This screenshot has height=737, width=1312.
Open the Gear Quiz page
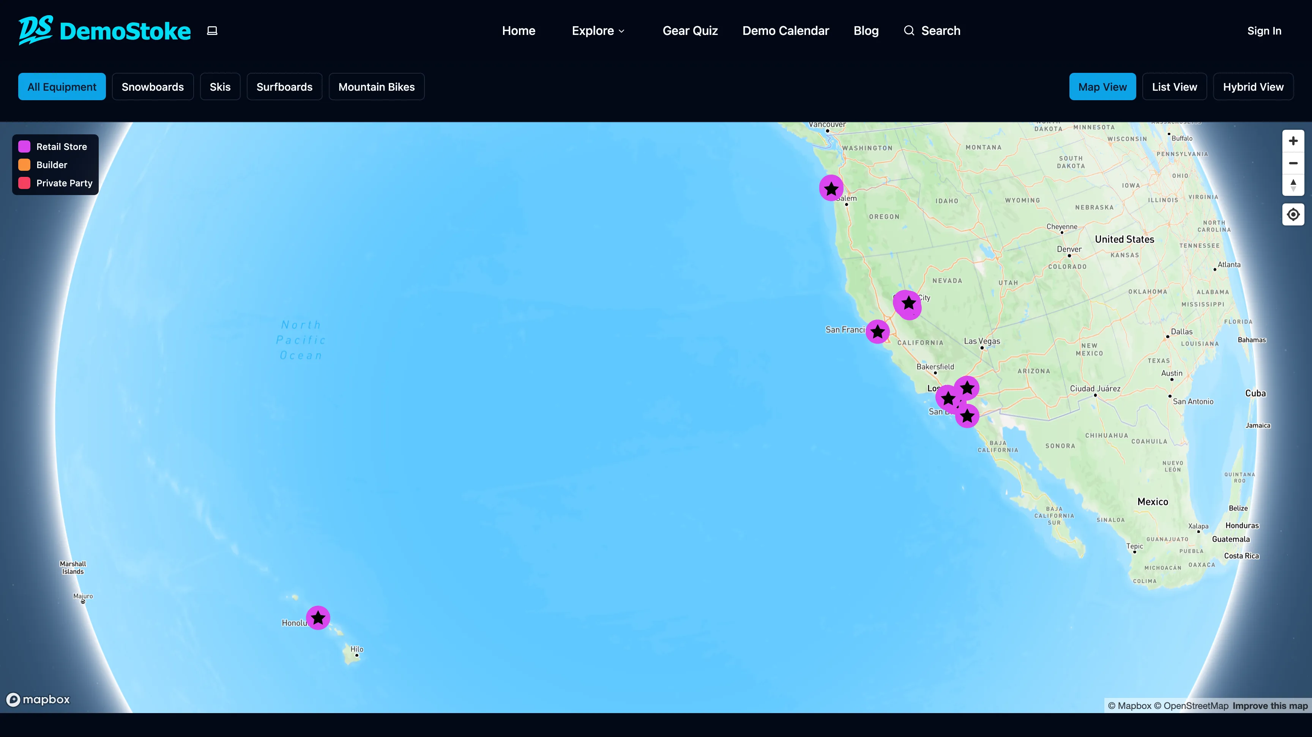690,31
